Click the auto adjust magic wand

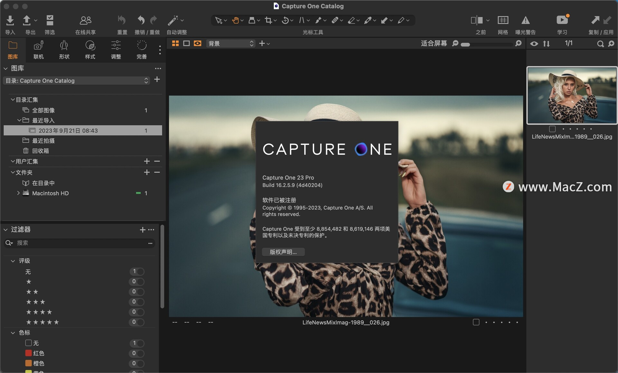[x=173, y=20]
